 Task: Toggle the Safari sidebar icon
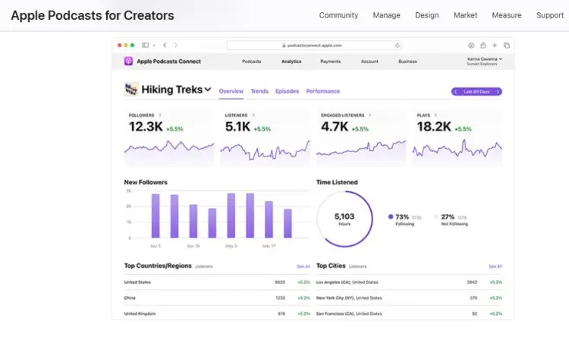(145, 45)
